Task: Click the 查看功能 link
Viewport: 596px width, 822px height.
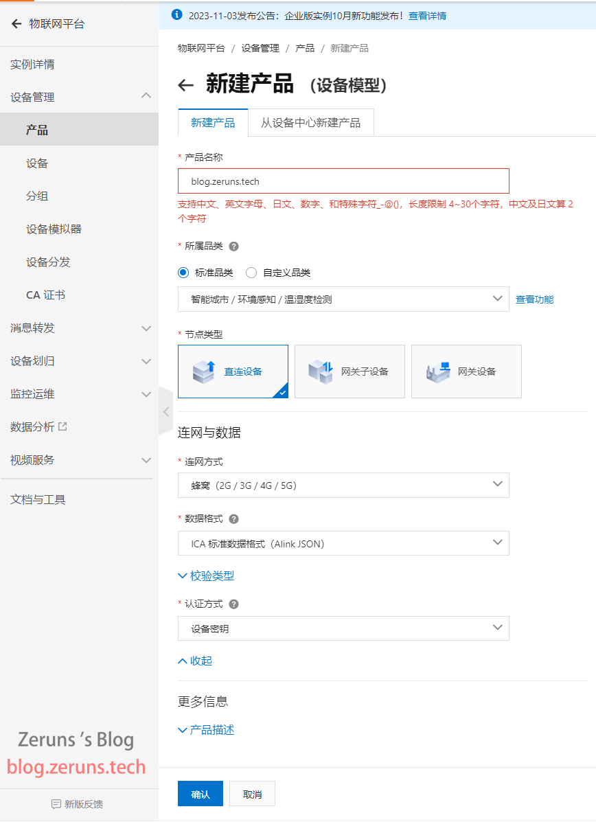Action: [x=534, y=299]
